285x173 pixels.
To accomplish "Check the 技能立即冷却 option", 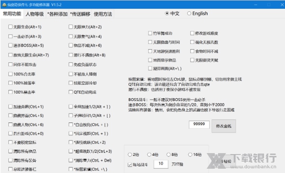I will [x=71, y=83].
